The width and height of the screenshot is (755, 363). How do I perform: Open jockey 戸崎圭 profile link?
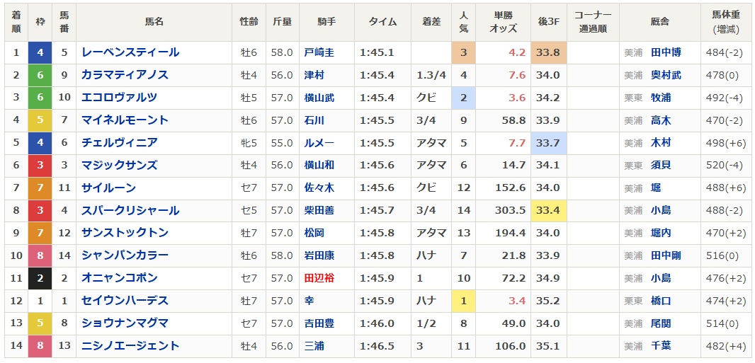pyautogui.click(x=319, y=52)
